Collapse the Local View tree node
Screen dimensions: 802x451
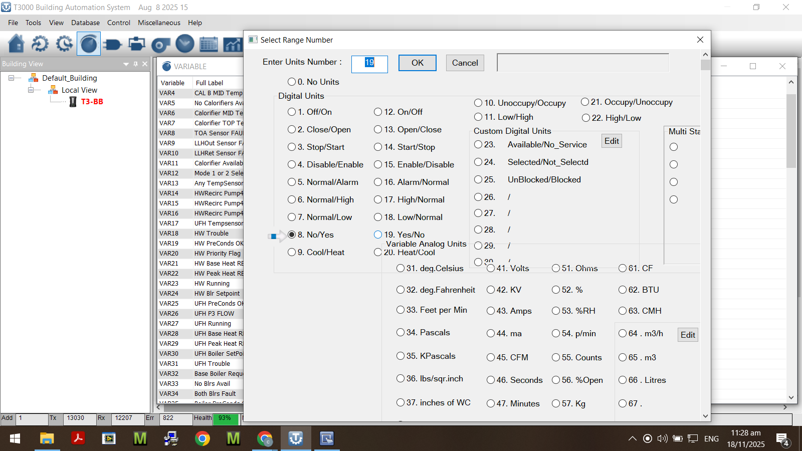pos(31,90)
